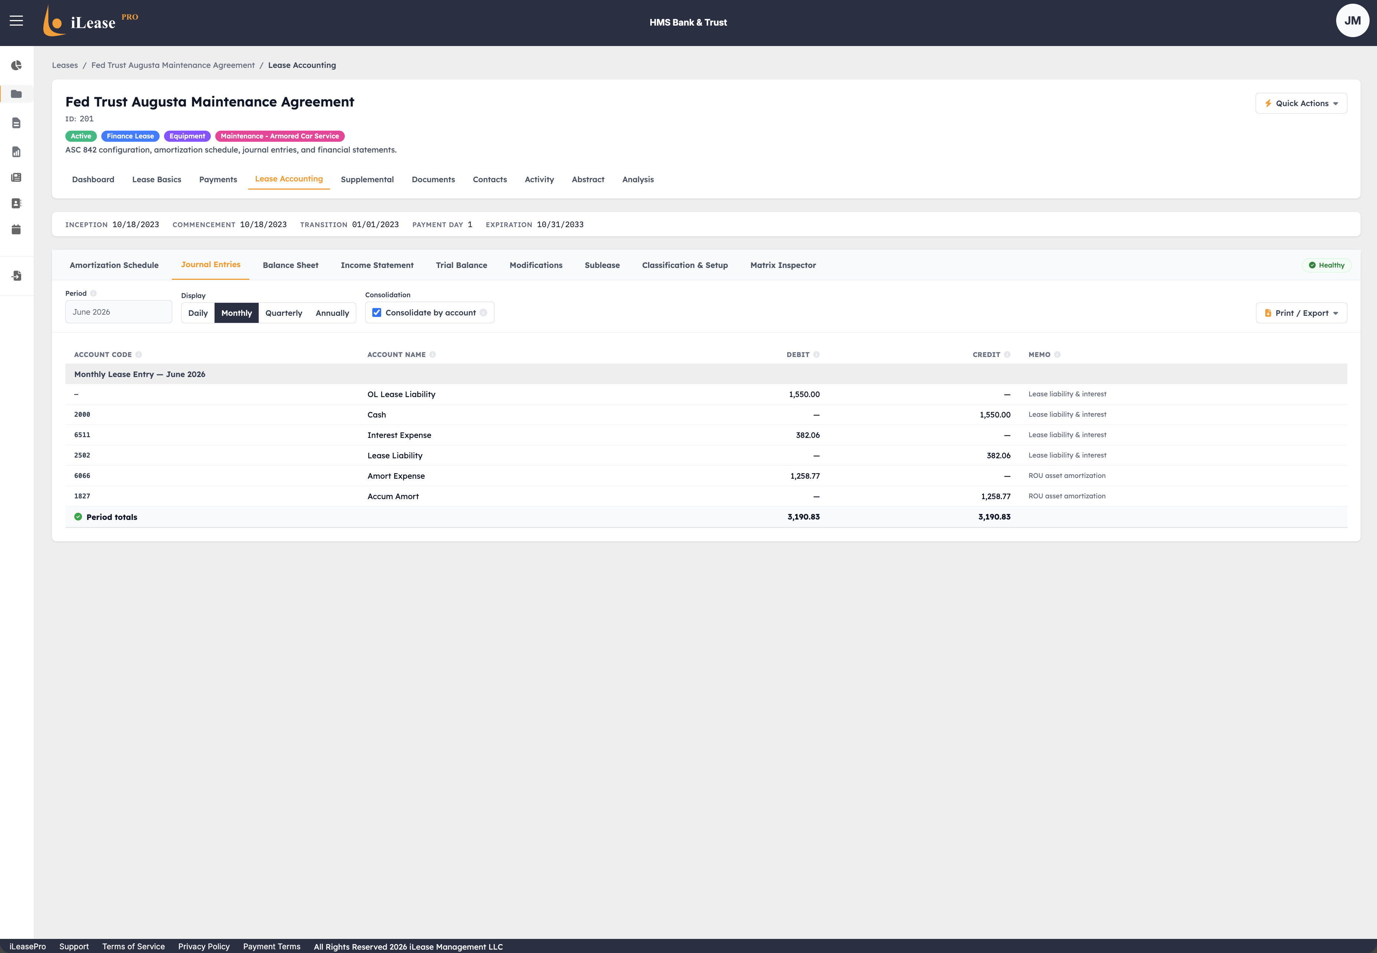
Task: Open the folder (Leases) sidebar icon
Action: tap(16, 94)
